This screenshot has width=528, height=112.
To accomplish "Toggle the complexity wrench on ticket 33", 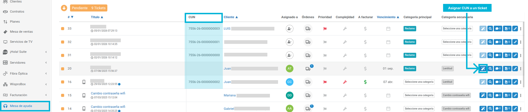I will pyautogui.click(x=345, y=28).
